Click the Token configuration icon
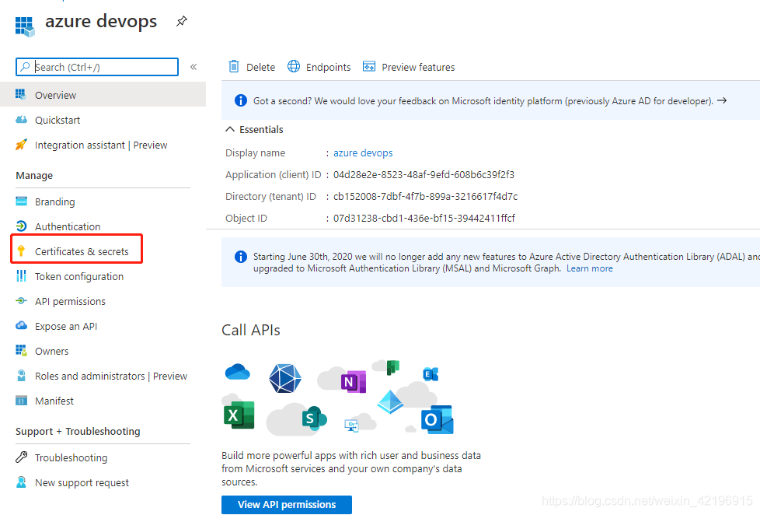The width and height of the screenshot is (760, 515). (x=21, y=275)
